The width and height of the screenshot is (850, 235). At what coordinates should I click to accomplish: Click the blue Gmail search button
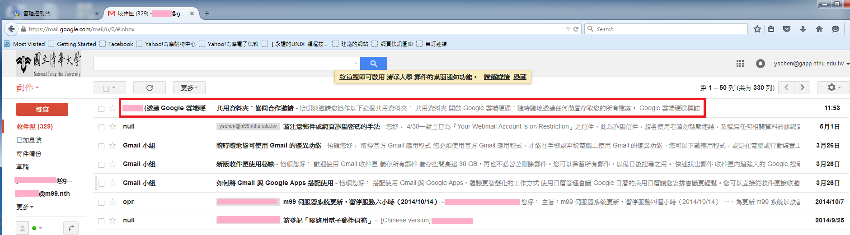click(x=373, y=64)
